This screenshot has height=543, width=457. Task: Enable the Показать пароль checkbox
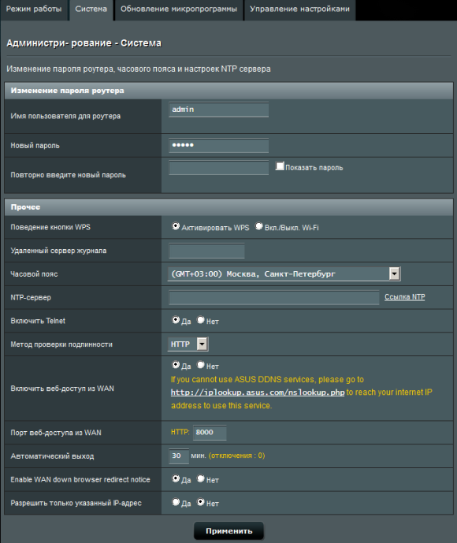[x=280, y=166]
